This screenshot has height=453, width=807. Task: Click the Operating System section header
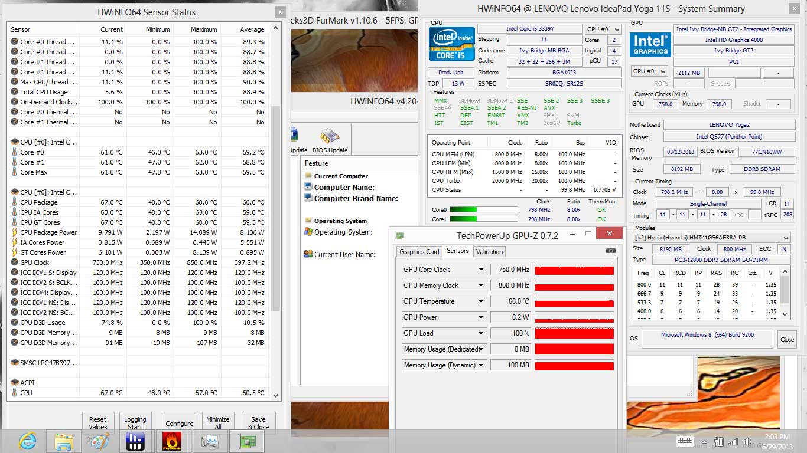pos(340,221)
